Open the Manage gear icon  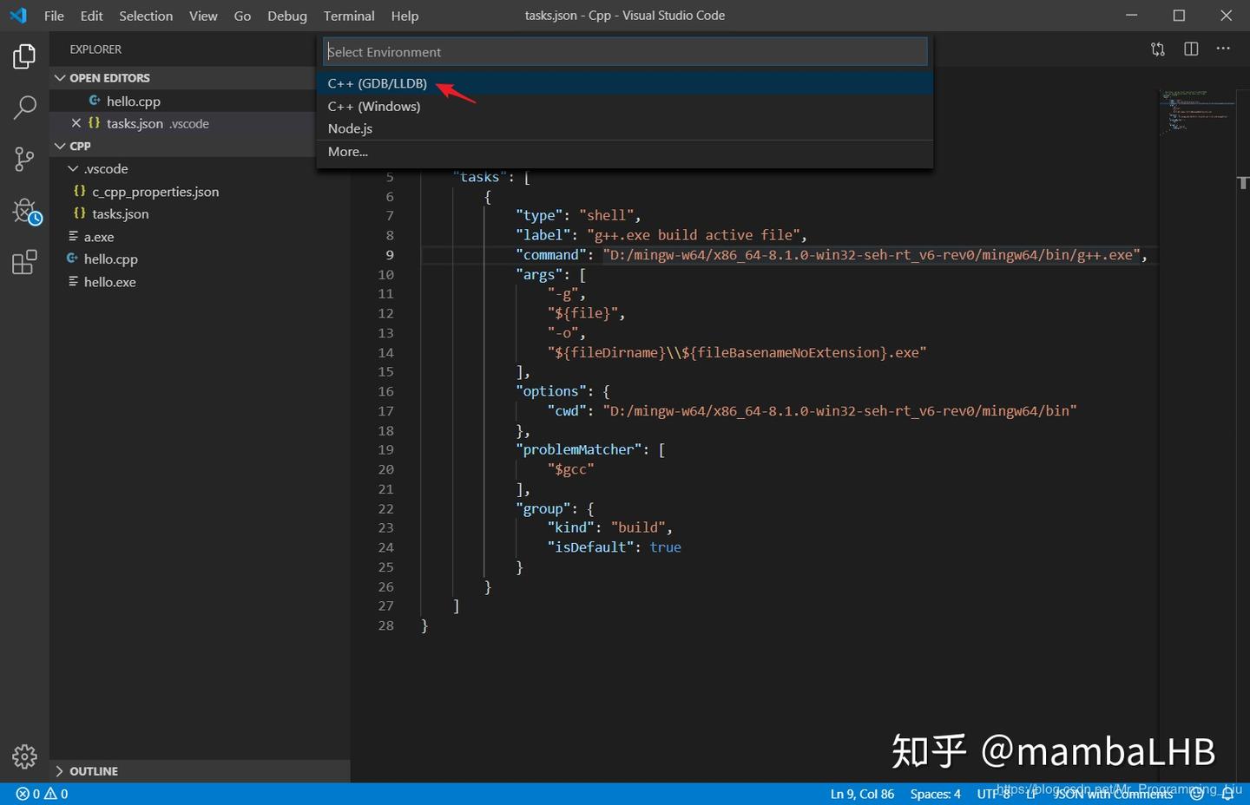23,756
